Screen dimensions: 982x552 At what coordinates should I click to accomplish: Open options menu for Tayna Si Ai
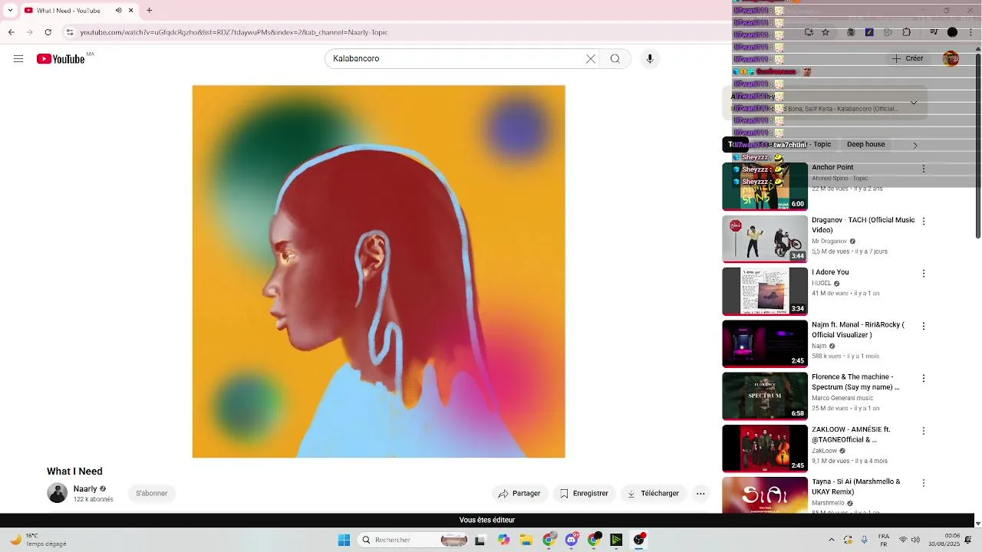(924, 483)
